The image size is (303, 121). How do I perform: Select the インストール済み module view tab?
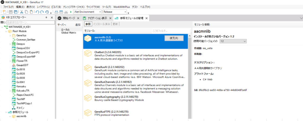pyautogui.click(x=102, y=24)
